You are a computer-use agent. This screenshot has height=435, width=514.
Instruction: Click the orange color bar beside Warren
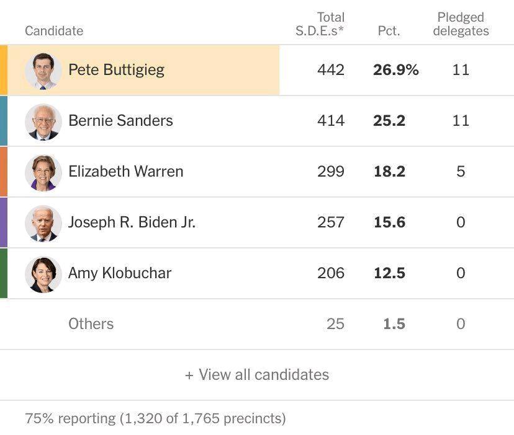(x=3, y=172)
